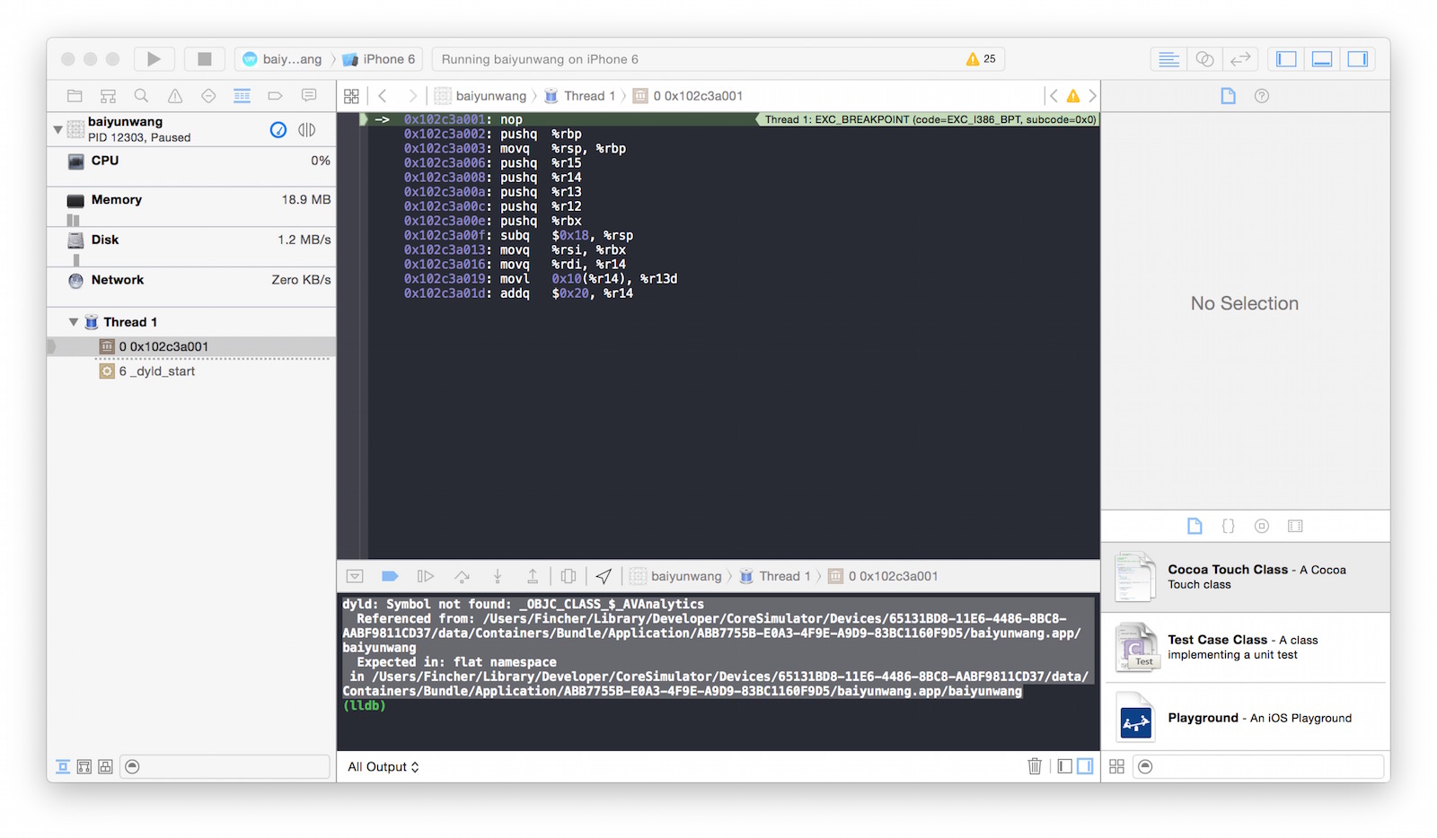Show the File Template library
The height and width of the screenshot is (838, 1437).
[x=1195, y=527]
